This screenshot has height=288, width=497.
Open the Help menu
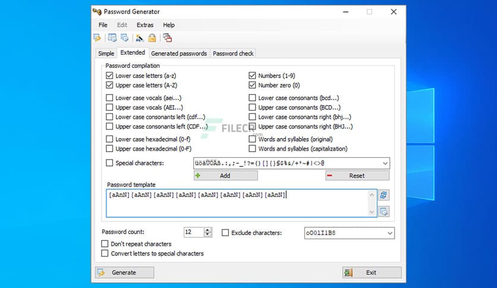point(169,25)
